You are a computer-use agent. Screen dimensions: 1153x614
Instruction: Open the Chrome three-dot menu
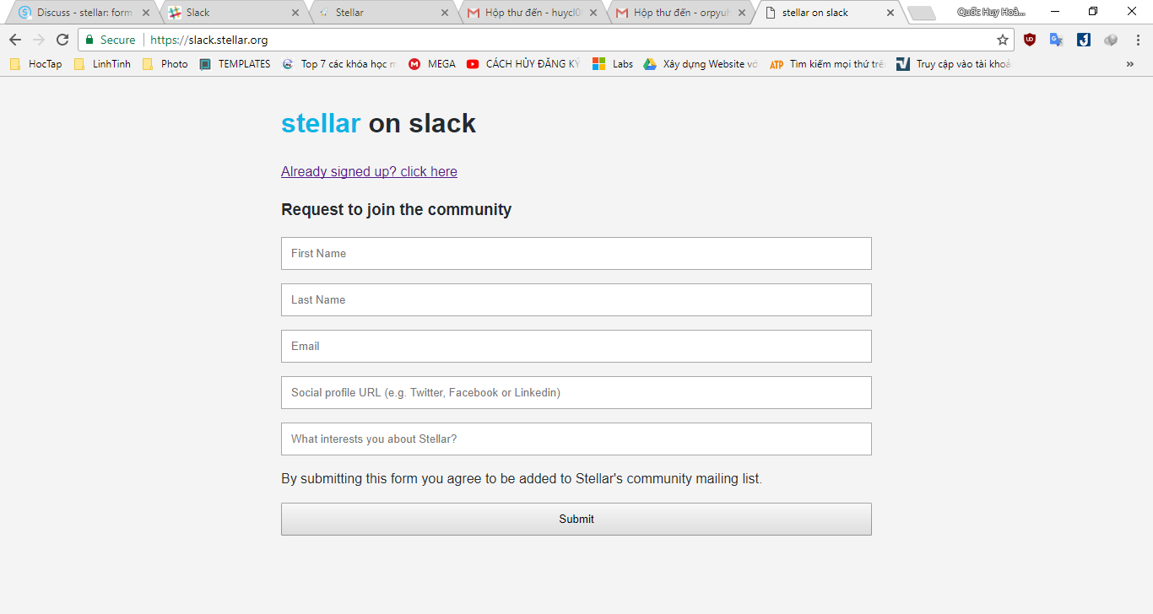tap(1138, 40)
